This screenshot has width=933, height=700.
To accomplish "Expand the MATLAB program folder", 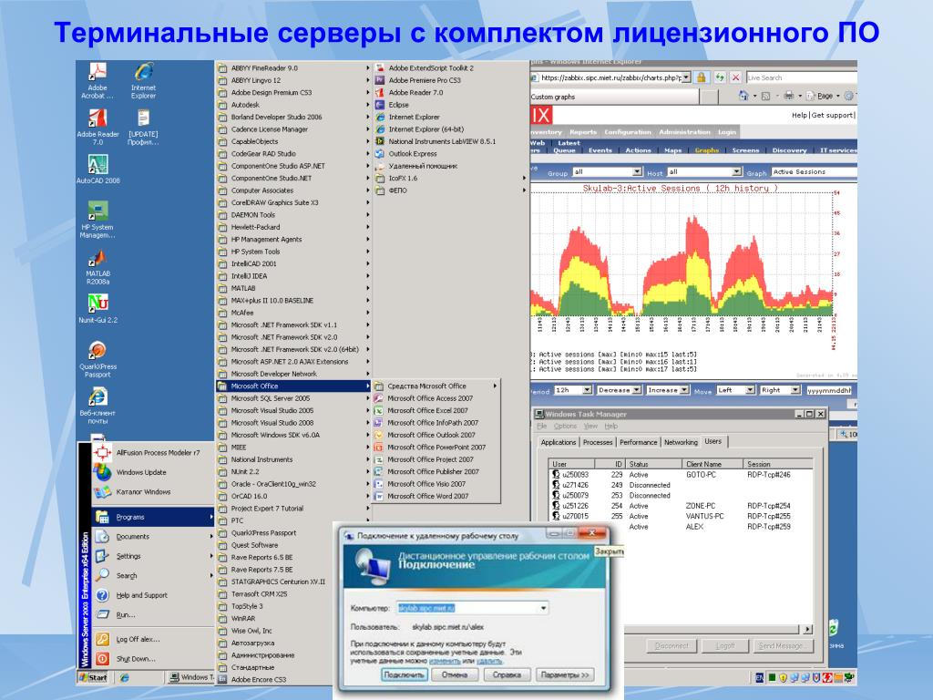I will (293, 288).
